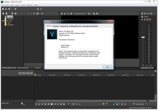
Task: Open the Insert menu
Action: click(17, 5)
